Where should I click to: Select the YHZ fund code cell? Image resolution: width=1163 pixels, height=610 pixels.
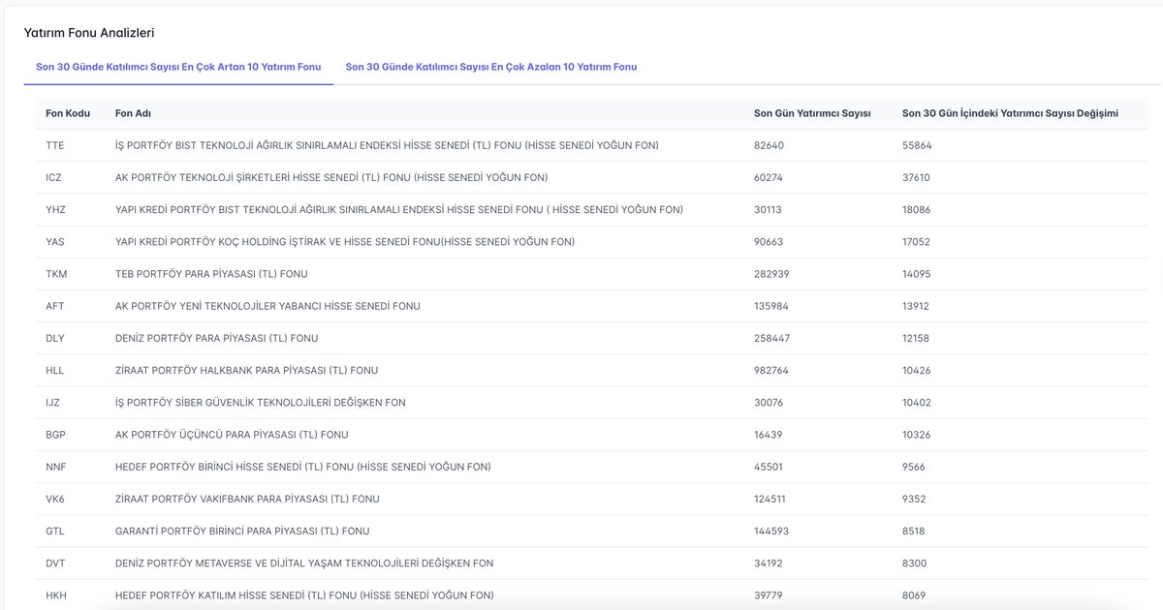pos(55,209)
